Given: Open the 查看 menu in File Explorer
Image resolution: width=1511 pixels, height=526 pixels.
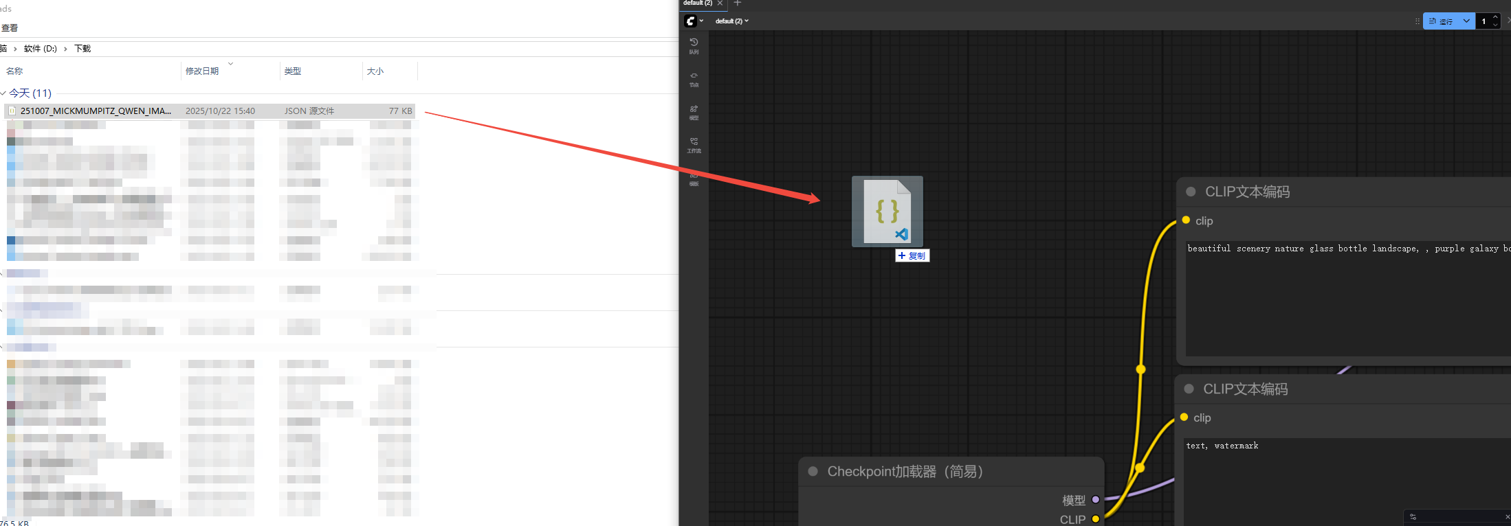Looking at the screenshot, I should pos(10,28).
